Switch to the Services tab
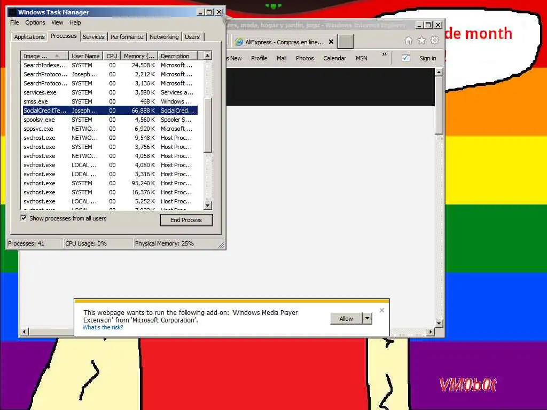This screenshot has height=410, width=547. [93, 37]
